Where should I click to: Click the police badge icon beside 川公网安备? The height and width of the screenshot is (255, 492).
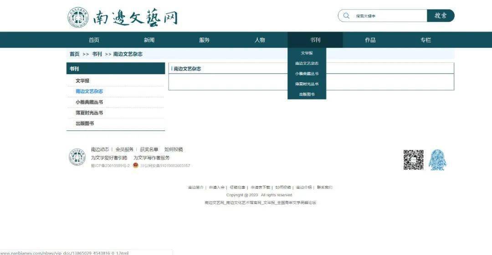tap(136, 165)
